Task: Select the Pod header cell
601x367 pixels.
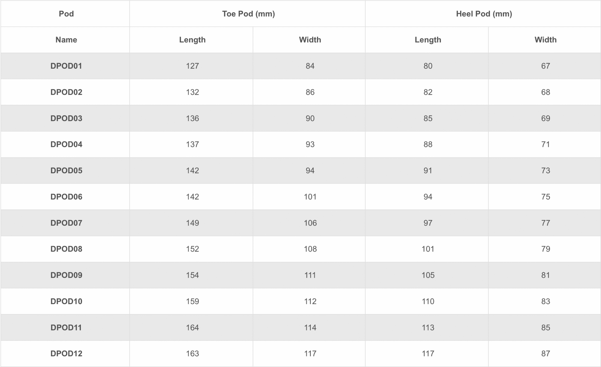Action: [x=66, y=14]
